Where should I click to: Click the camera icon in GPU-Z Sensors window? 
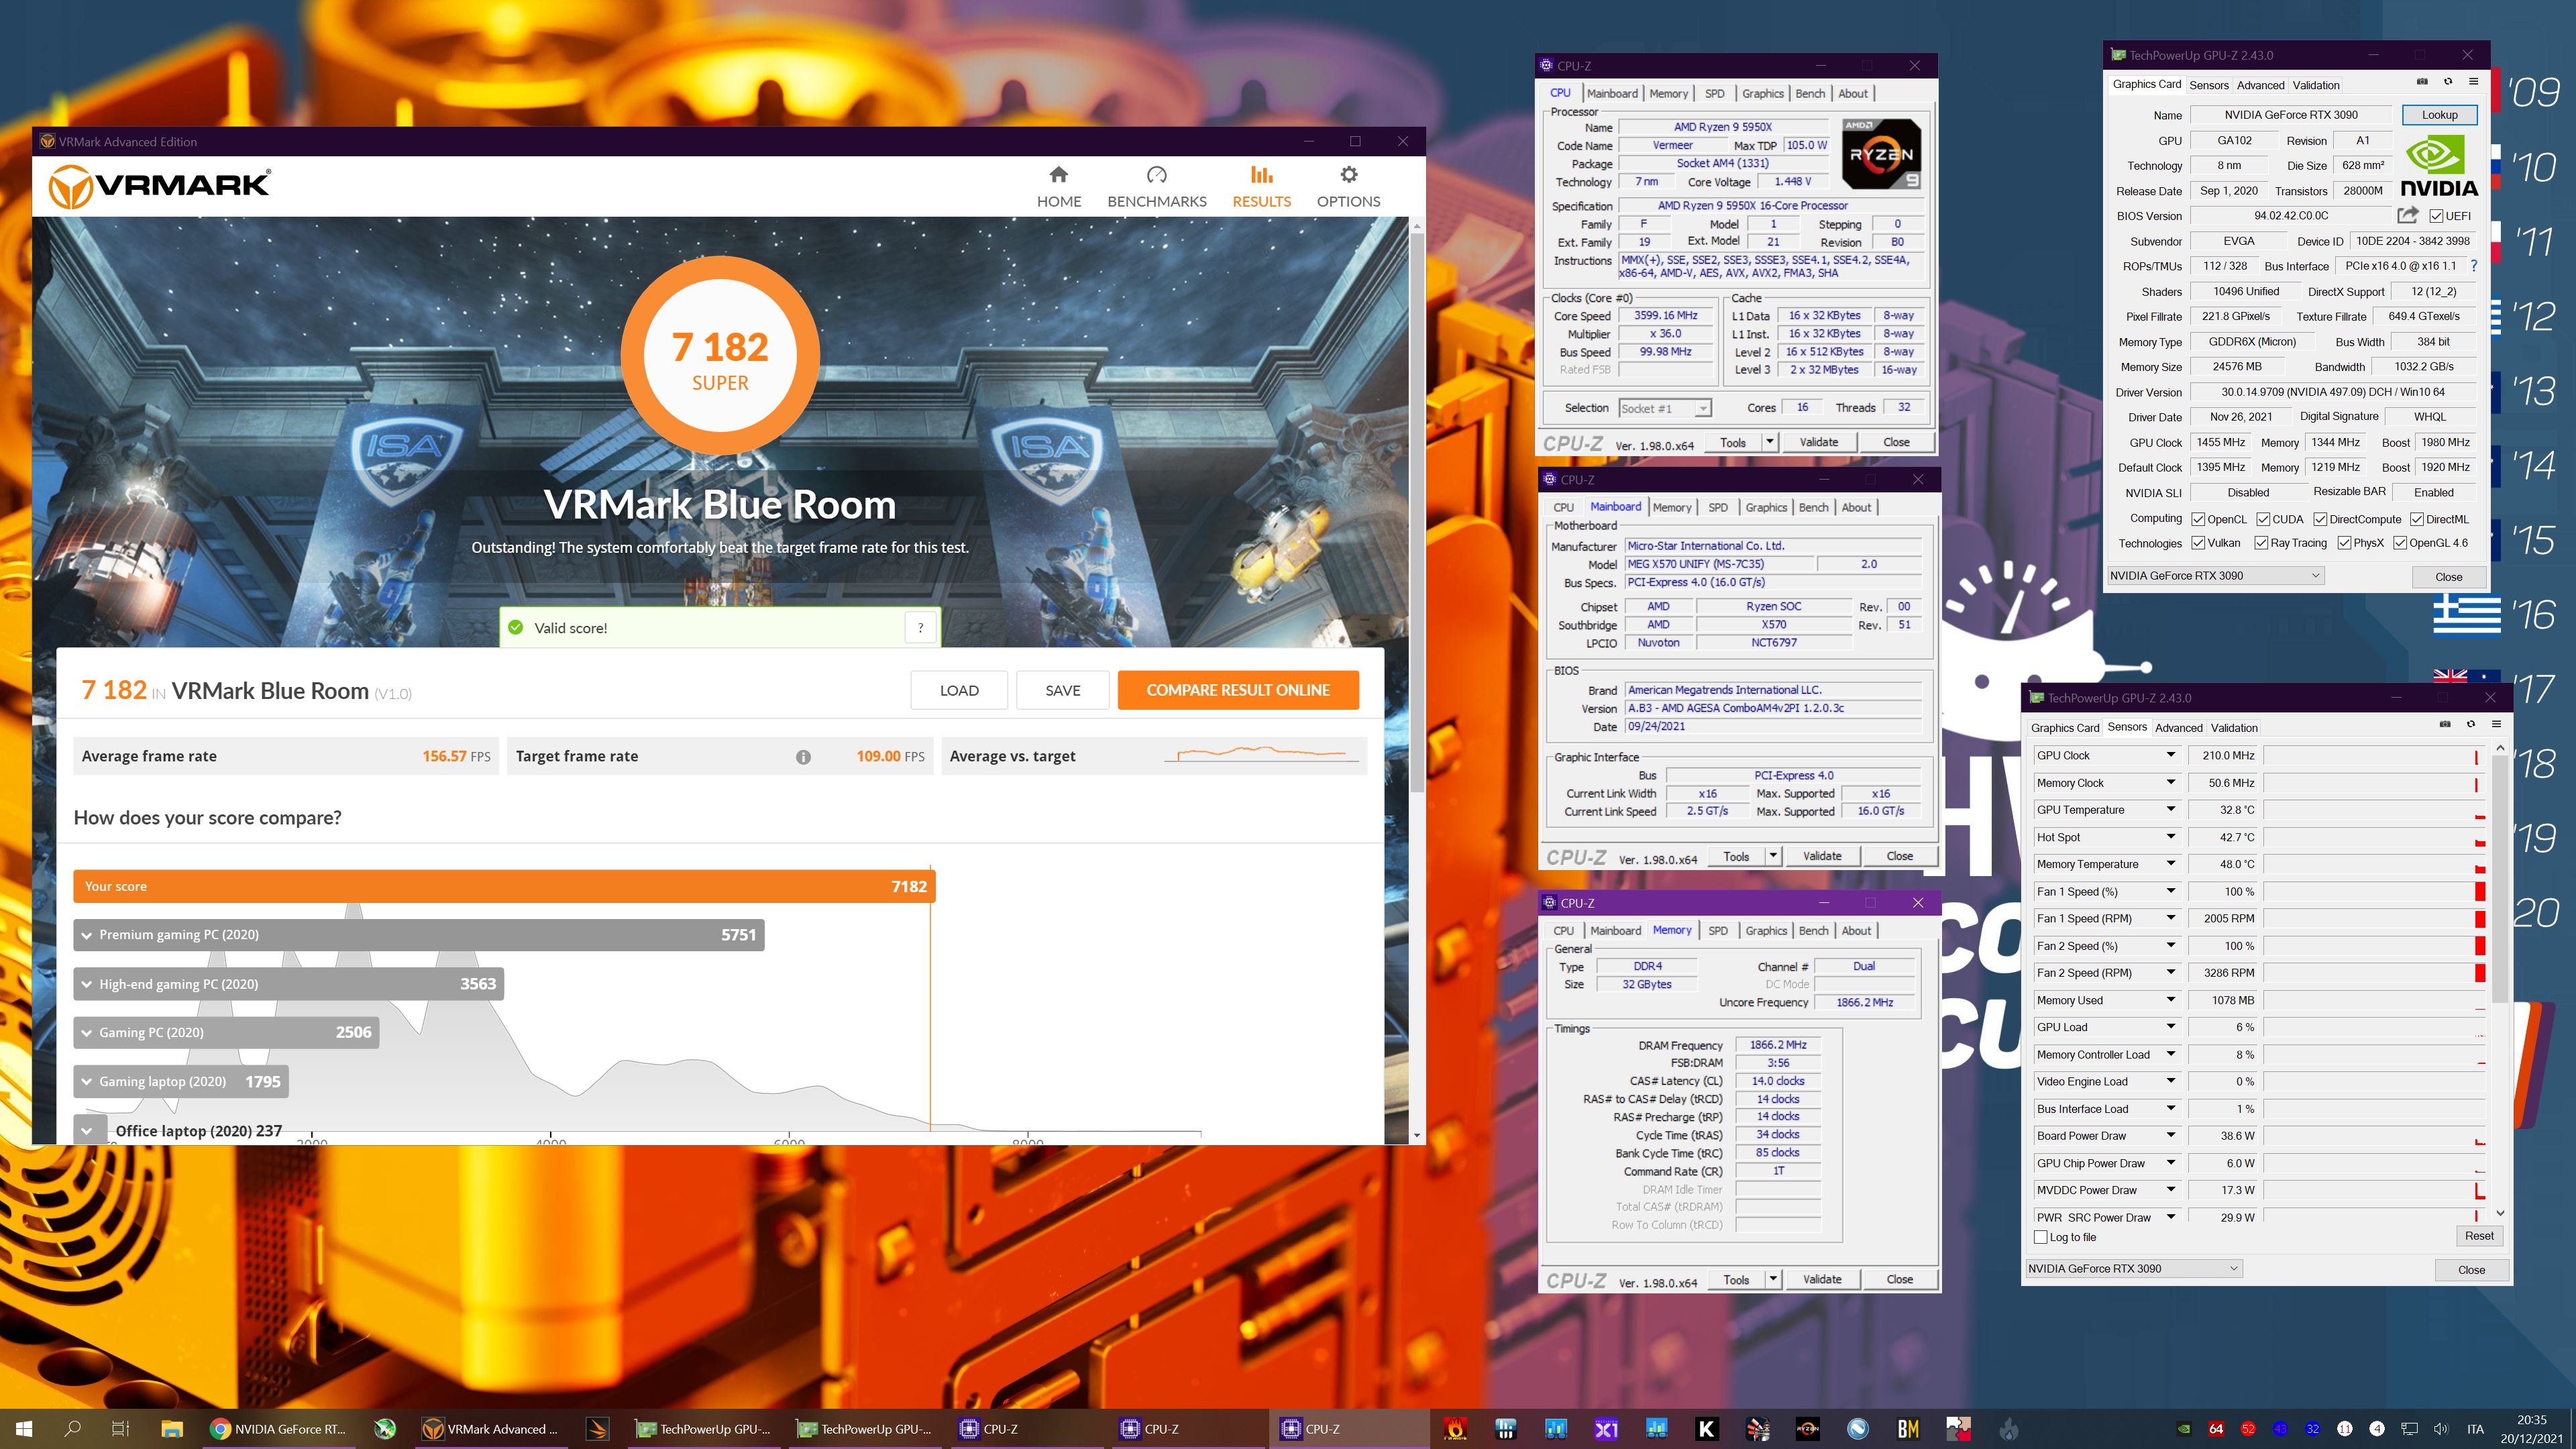tap(2444, 724)
